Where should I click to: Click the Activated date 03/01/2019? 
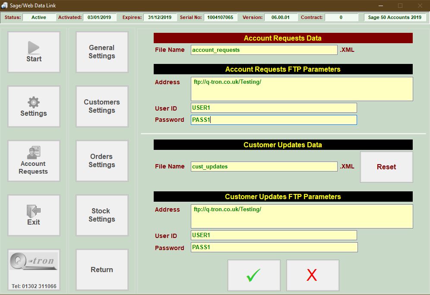(100, 17)
